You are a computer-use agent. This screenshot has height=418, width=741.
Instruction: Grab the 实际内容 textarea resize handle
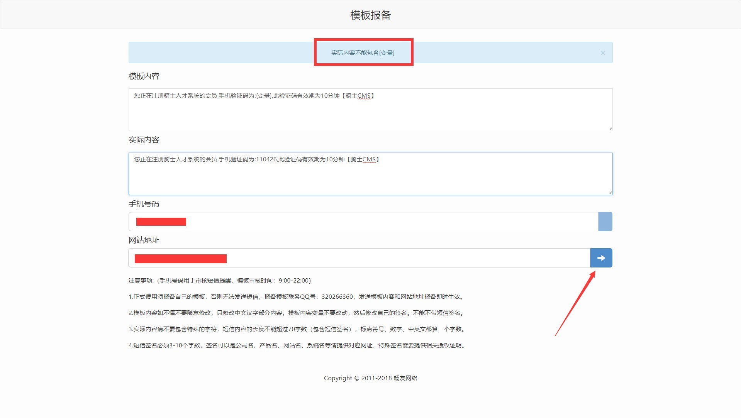coord(610,192)
